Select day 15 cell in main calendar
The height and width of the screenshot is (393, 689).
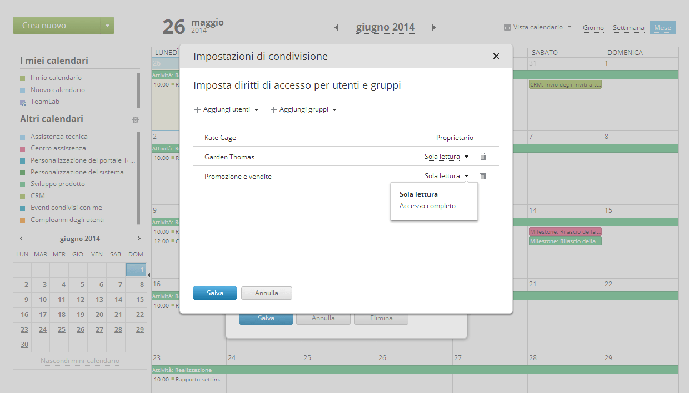point(641,241)
